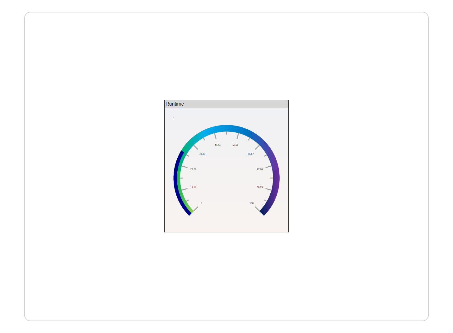This screenshot has width=453, height=333.
Task: Click the small dot below Runtime title
Action: pyautogui.click(x=174, y=117)
